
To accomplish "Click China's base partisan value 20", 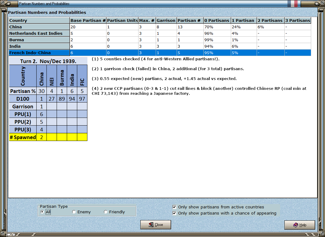I will (88, 27).
